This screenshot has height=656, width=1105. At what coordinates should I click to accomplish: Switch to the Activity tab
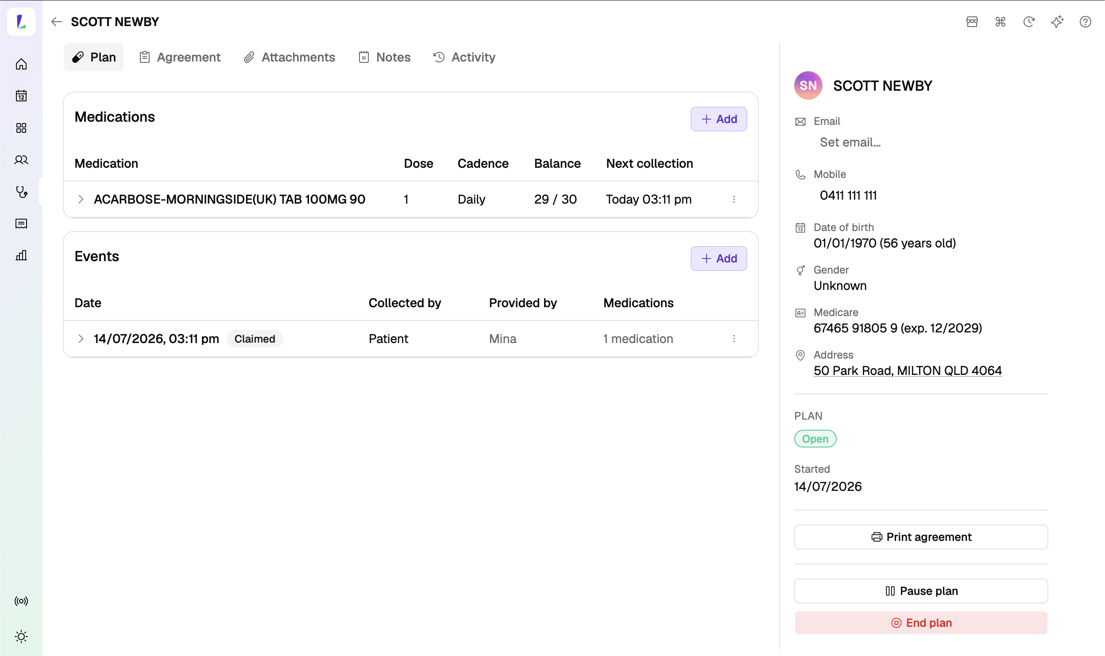click(x=464, y=57)
